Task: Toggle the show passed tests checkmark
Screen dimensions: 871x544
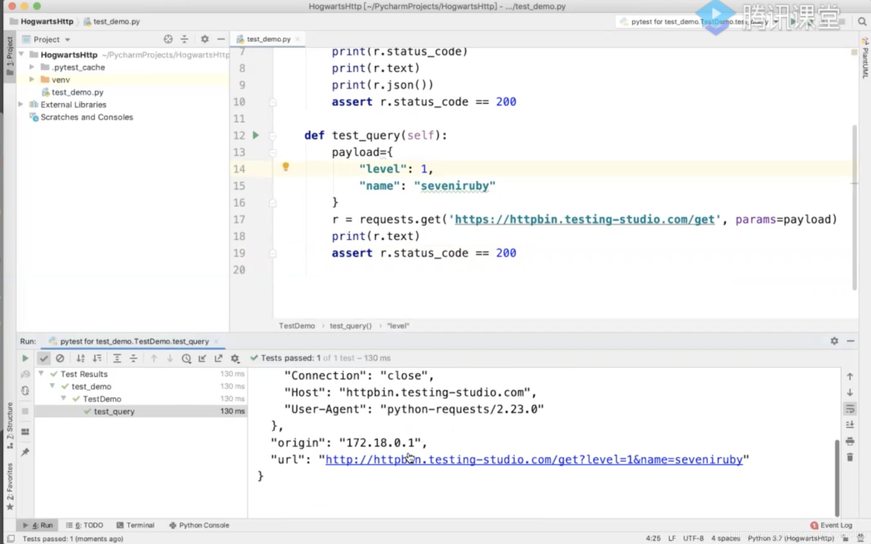Action: [x=44, y=358]
